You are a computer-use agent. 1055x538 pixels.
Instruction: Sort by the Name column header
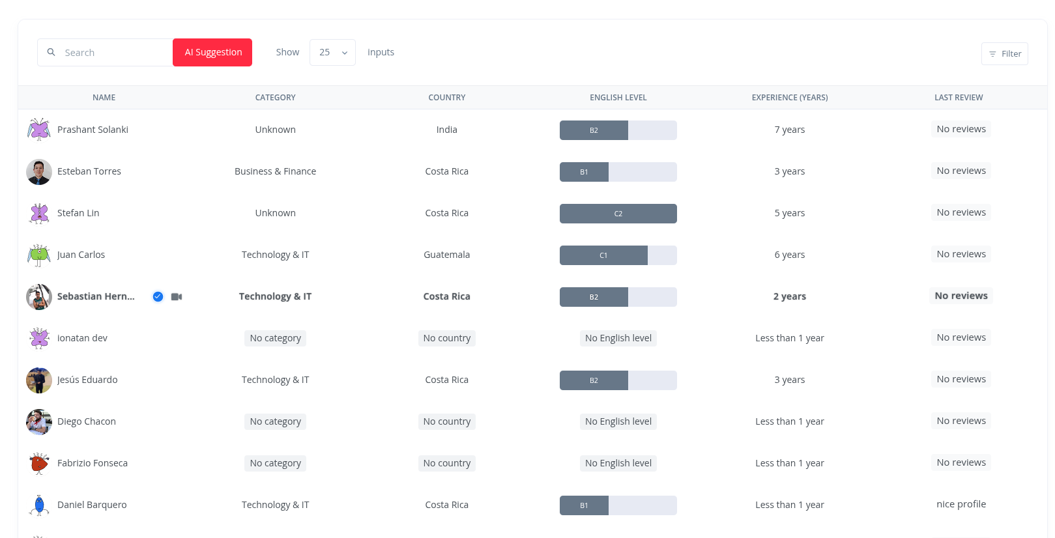click(104, 98)
